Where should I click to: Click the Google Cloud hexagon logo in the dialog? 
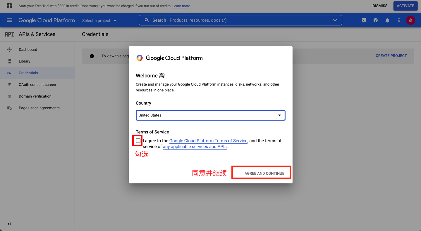click(140, 58)
